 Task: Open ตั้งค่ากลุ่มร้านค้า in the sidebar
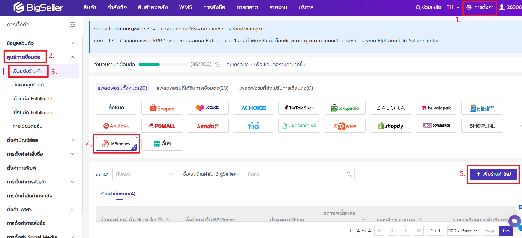(29, 85)
